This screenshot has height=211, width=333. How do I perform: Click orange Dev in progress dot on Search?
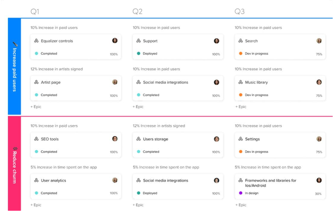coord(241,53)
